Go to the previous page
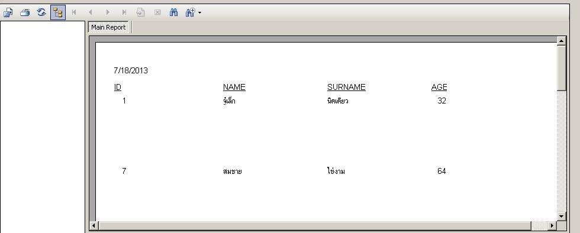The image size is (580, 233). [x=90, y=12]
